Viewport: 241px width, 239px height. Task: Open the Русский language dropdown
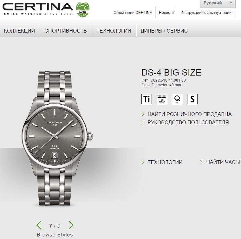coord(218,3)
